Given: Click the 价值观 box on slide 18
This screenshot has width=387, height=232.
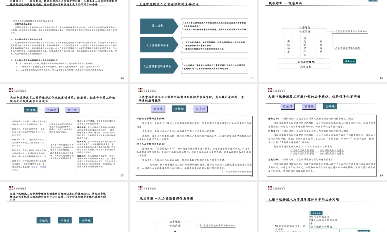Looking at the screenshot, I should (158, 109).
